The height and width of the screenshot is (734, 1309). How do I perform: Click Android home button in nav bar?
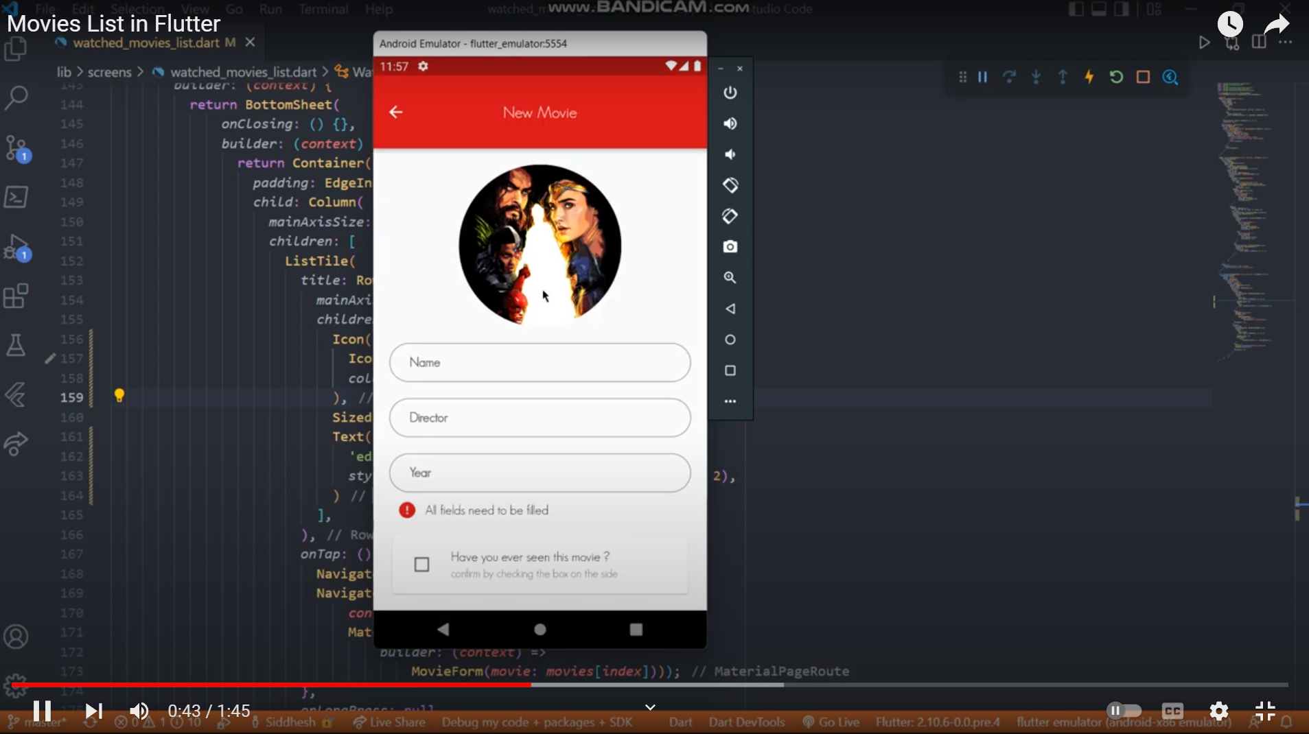[540, 629]
